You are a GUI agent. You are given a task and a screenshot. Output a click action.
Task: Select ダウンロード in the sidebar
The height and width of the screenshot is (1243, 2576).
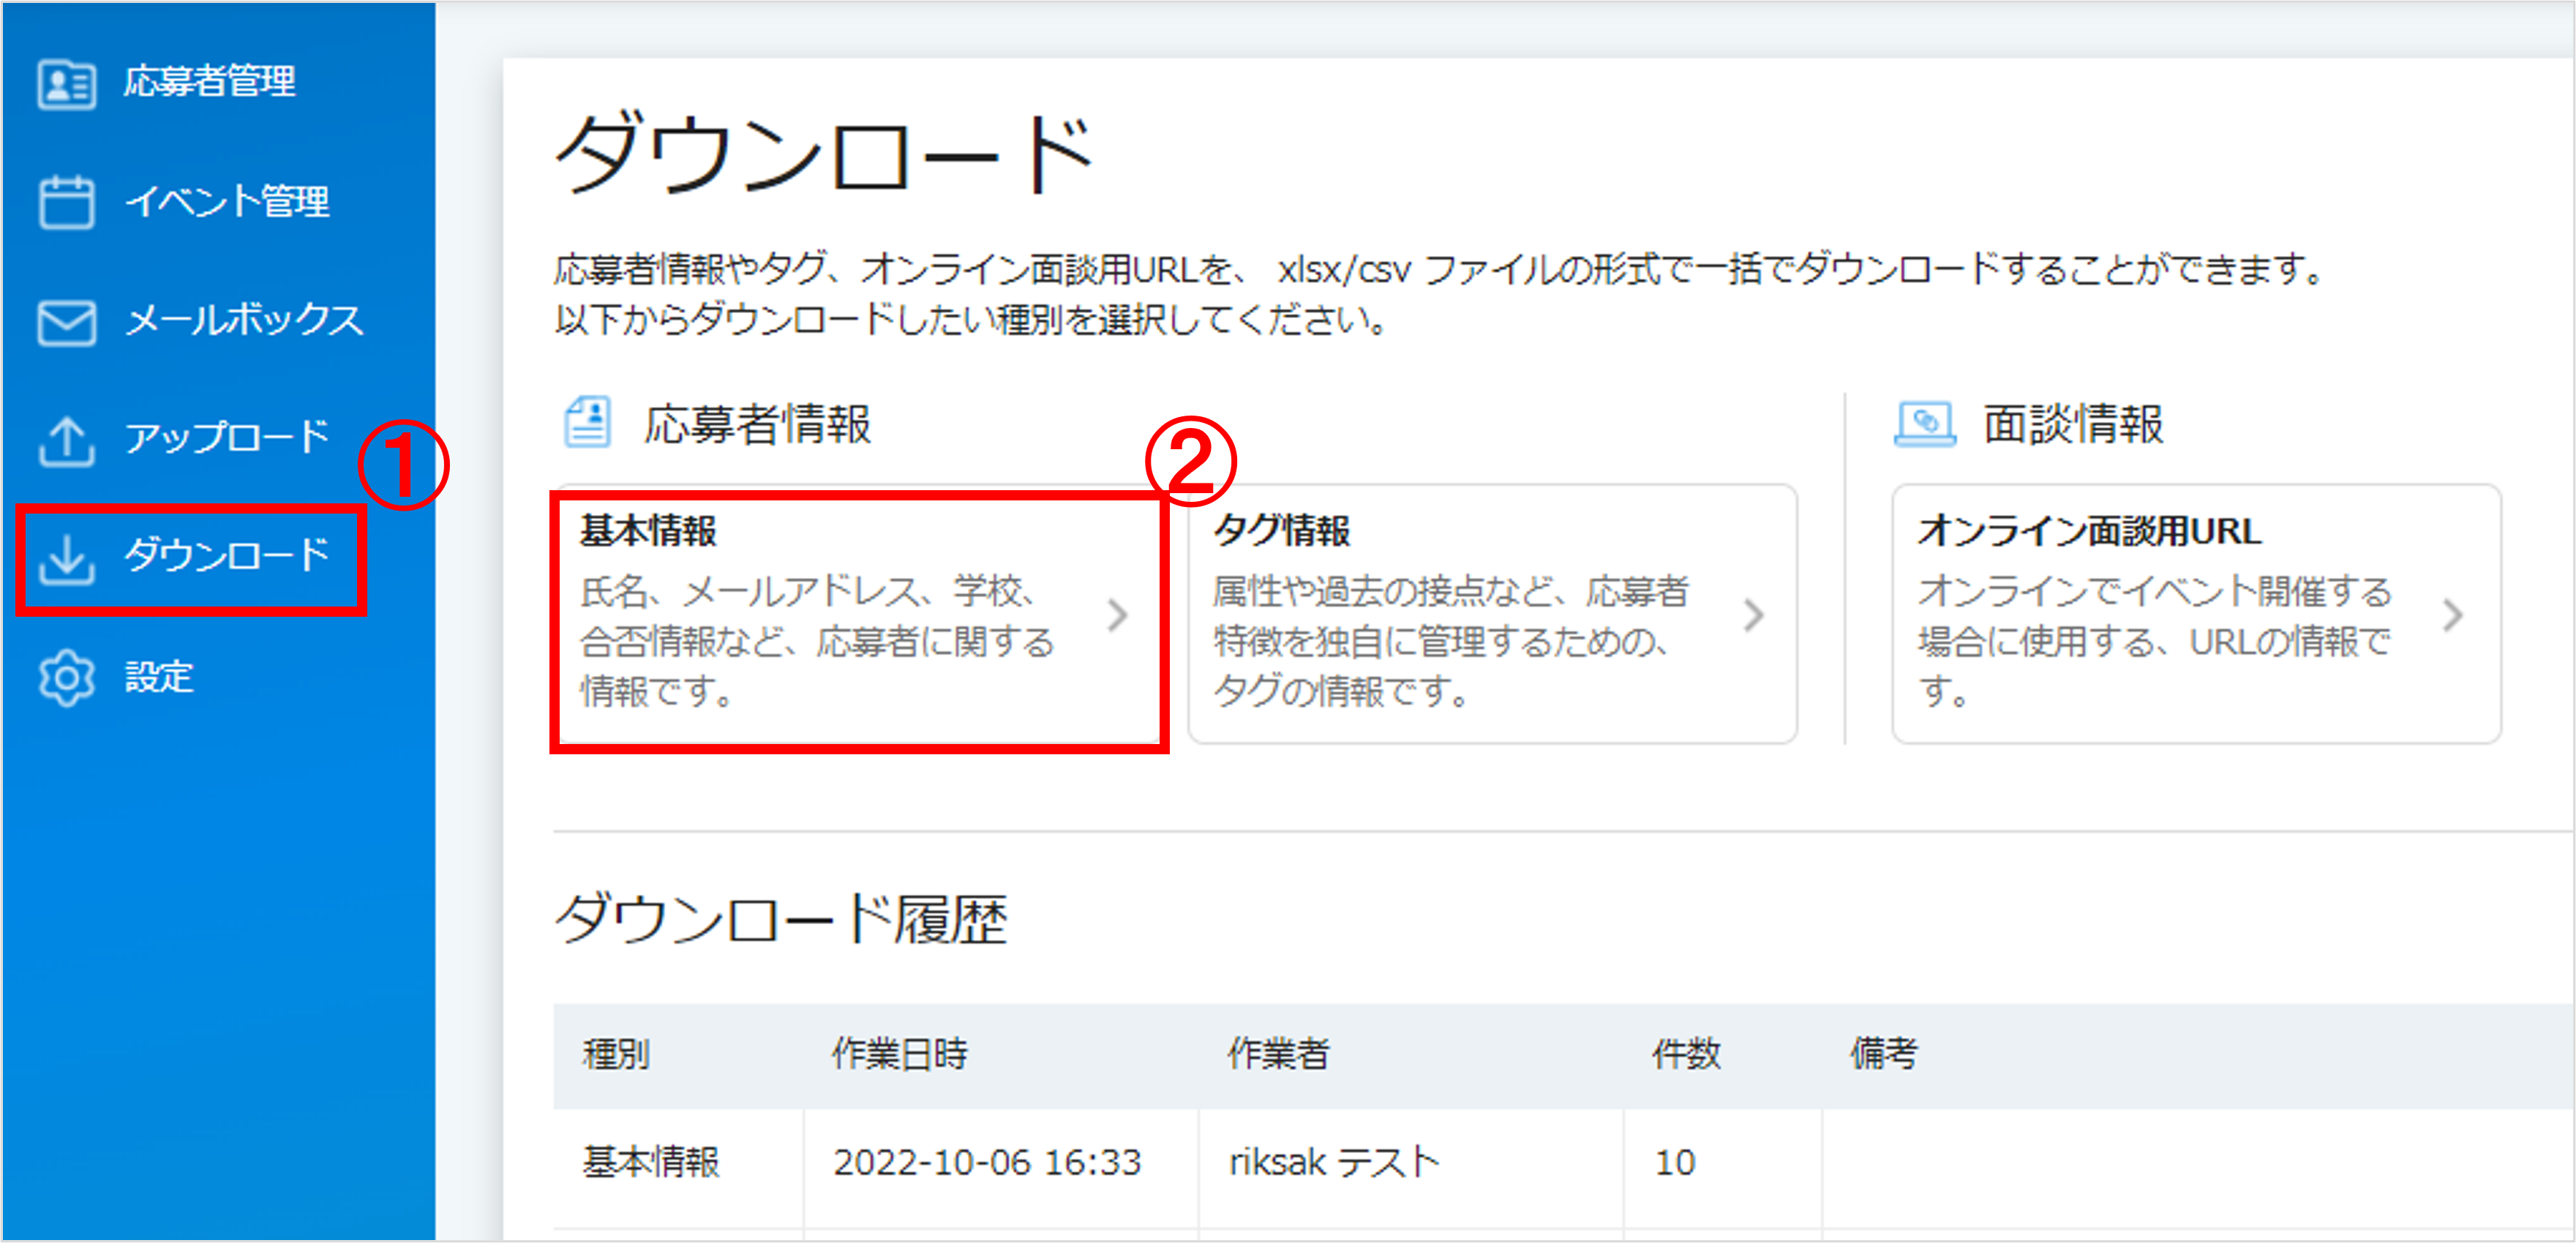coord(226,555)
